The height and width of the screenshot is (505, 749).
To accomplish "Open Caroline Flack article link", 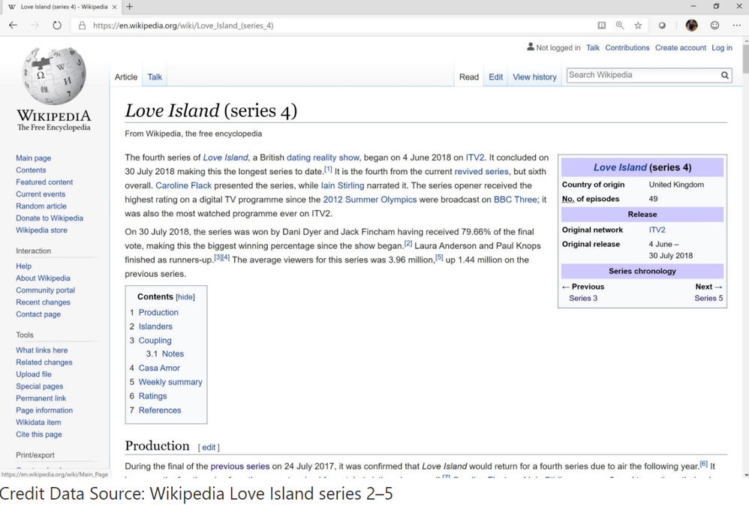I will tap(183, 185).
